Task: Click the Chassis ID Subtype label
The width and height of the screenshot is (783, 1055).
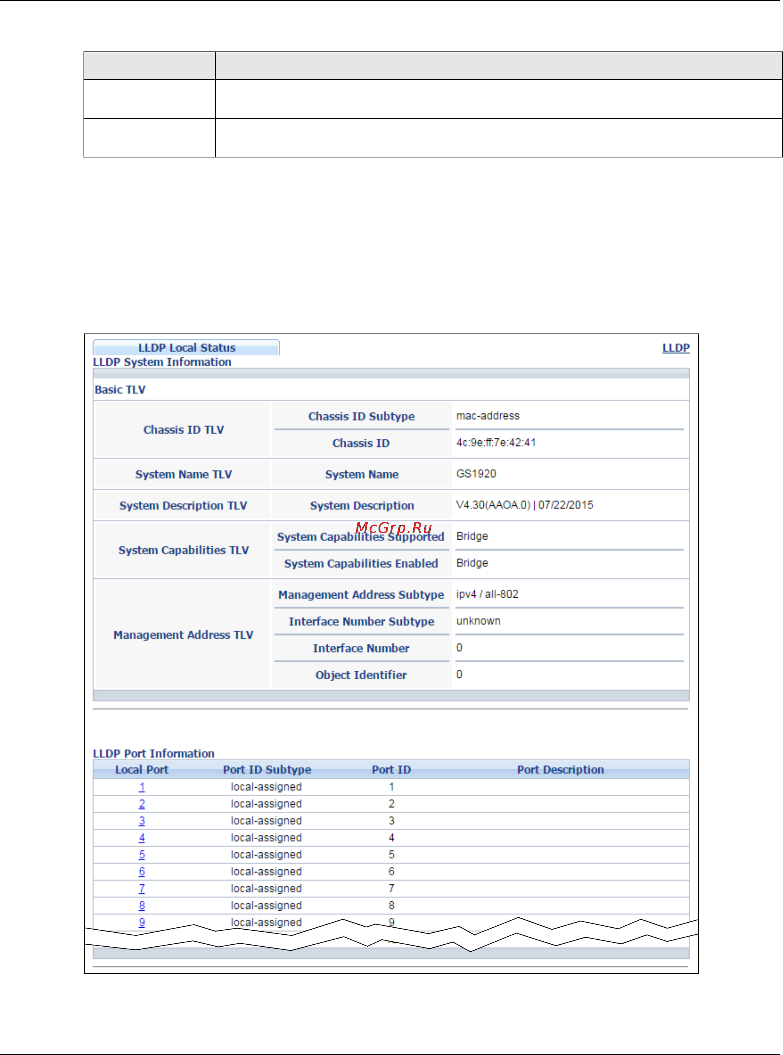Action: (x=361, y=416)
